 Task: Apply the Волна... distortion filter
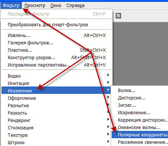[x=140, y=91]
